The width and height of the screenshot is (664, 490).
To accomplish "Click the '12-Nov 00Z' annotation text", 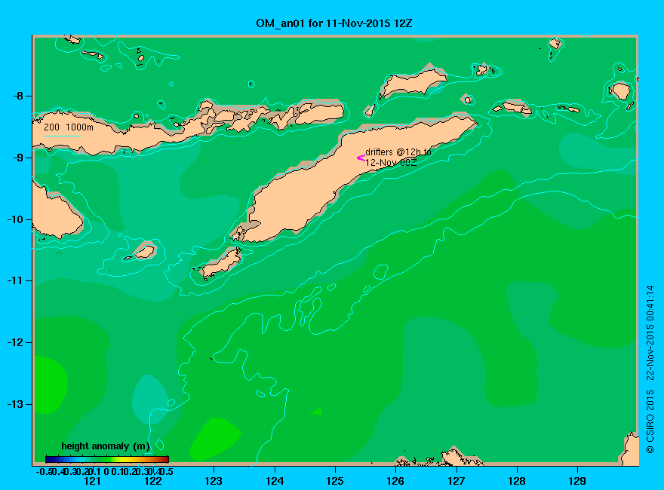I will pos(391,163).
